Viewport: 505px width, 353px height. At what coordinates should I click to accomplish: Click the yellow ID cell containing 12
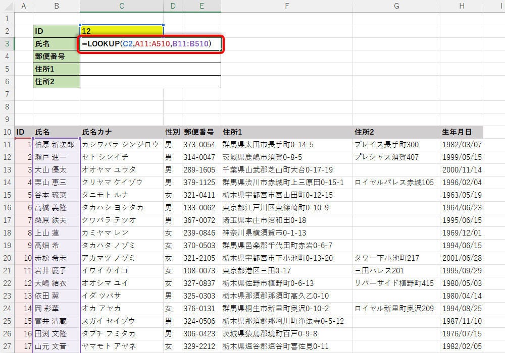click(121, 31)
